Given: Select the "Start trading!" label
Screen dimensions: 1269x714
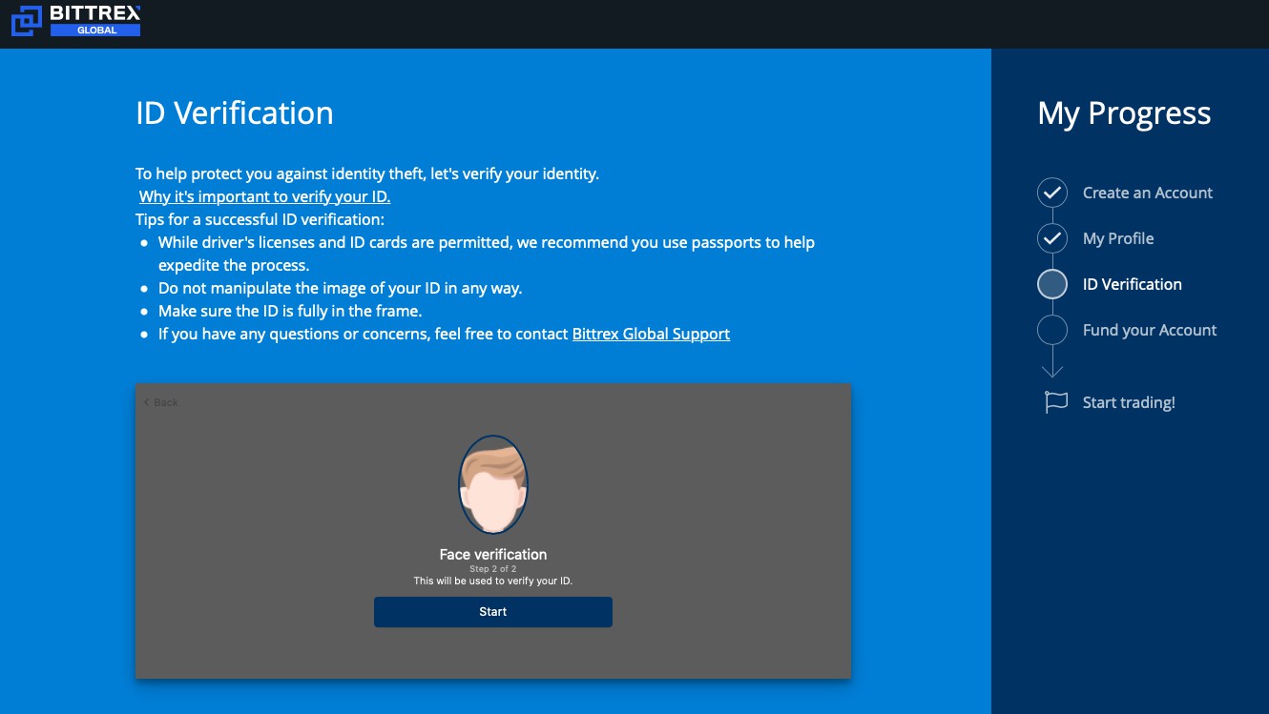Looking at the screenshot, I should (1129, 402).
